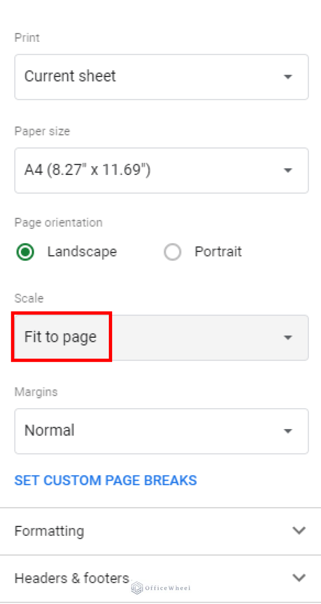
Task: Open the Print selection dropdown arrow
Action: (x=288, y=77)
